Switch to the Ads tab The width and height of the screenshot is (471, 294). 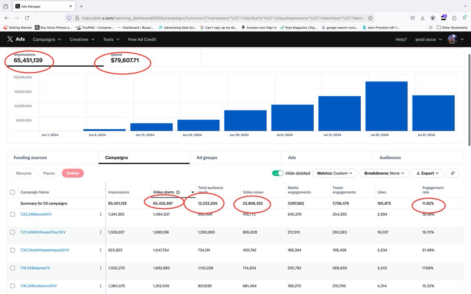[x=327, y=158]
